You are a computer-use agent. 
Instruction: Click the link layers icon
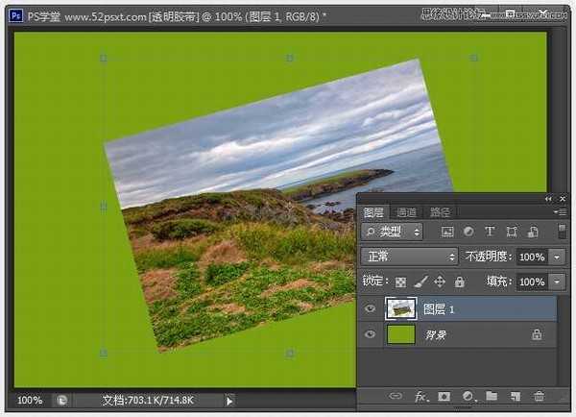[395, 396]
